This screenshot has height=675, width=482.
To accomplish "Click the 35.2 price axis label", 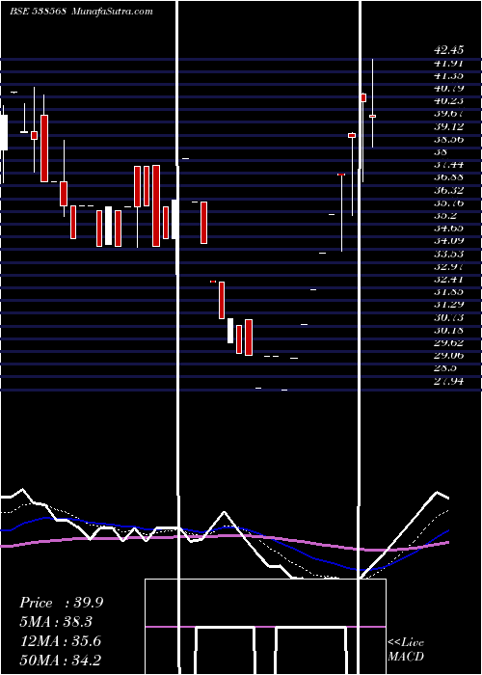I will click(445, 216).
